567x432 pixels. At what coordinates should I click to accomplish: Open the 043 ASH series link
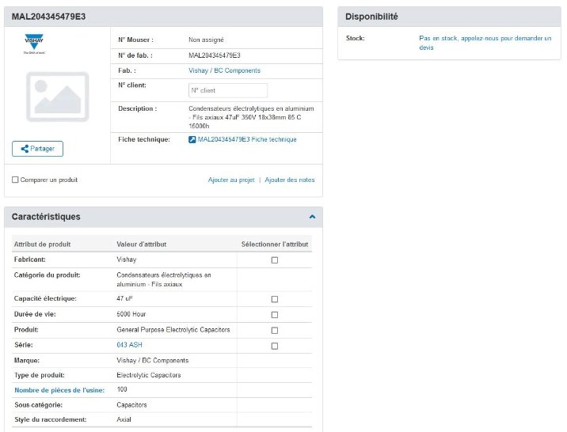(x=129, y=345)
